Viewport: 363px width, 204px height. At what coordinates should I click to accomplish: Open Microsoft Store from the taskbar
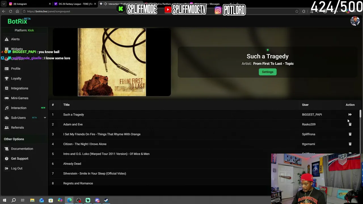51,200
